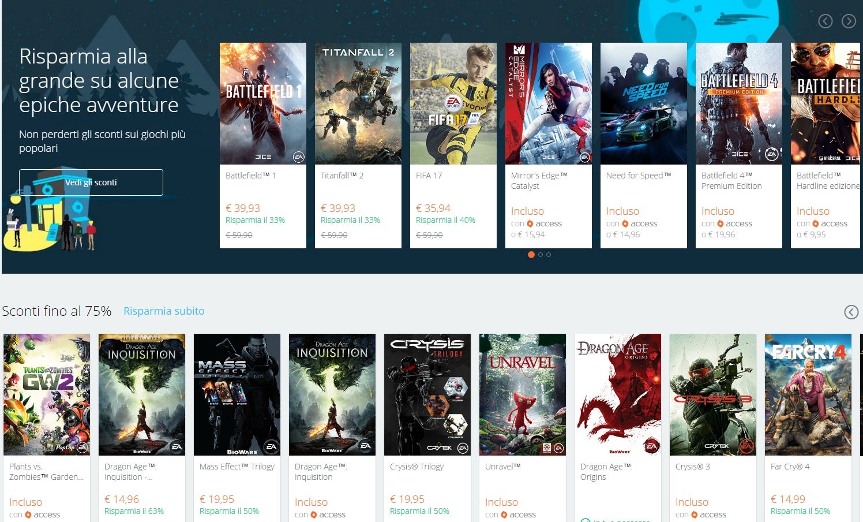Screen dimensions: 863x522
Task: Click the Origin access icon under Need for Speed
Action: tap(625, 223)
